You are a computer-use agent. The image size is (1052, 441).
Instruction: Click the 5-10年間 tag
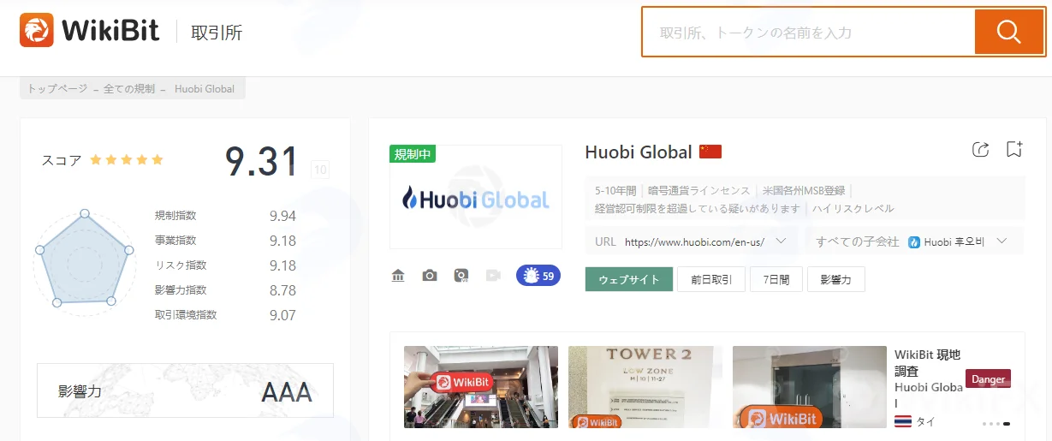click(615, 191)
